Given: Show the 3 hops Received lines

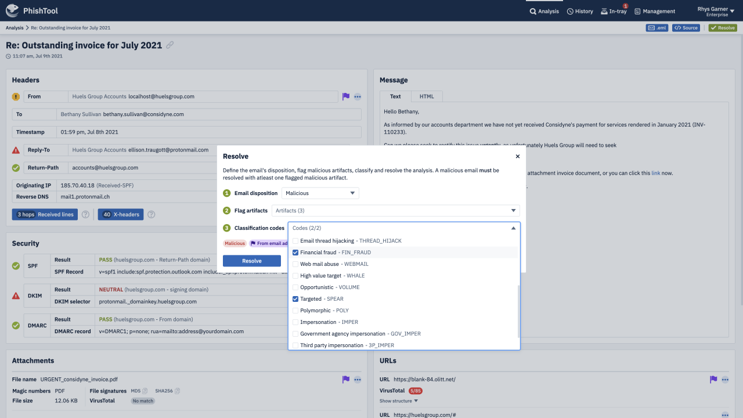Looking at the screenshot, I should point(45,214).
